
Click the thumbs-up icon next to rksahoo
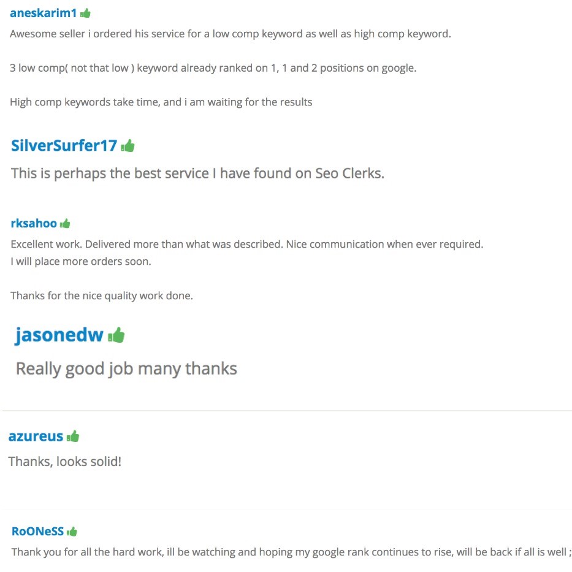[65, 224]
